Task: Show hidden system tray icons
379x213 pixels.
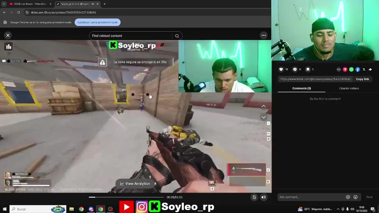Action: [338, 209]
